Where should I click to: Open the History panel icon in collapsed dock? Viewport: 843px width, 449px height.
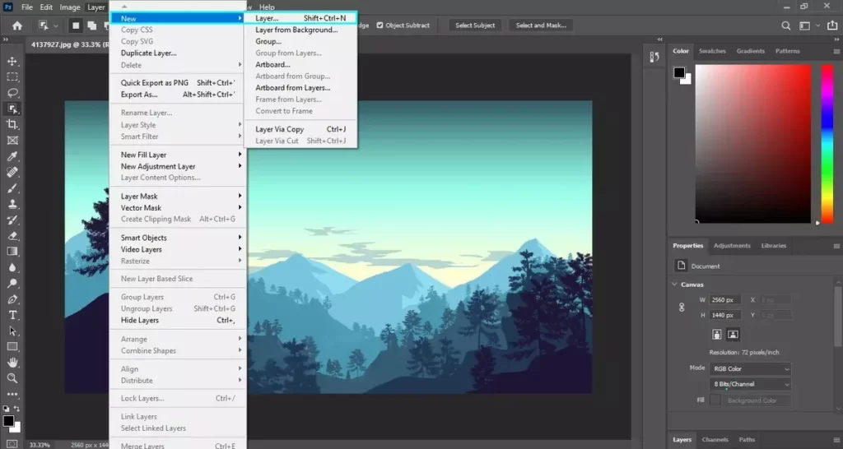654,57
